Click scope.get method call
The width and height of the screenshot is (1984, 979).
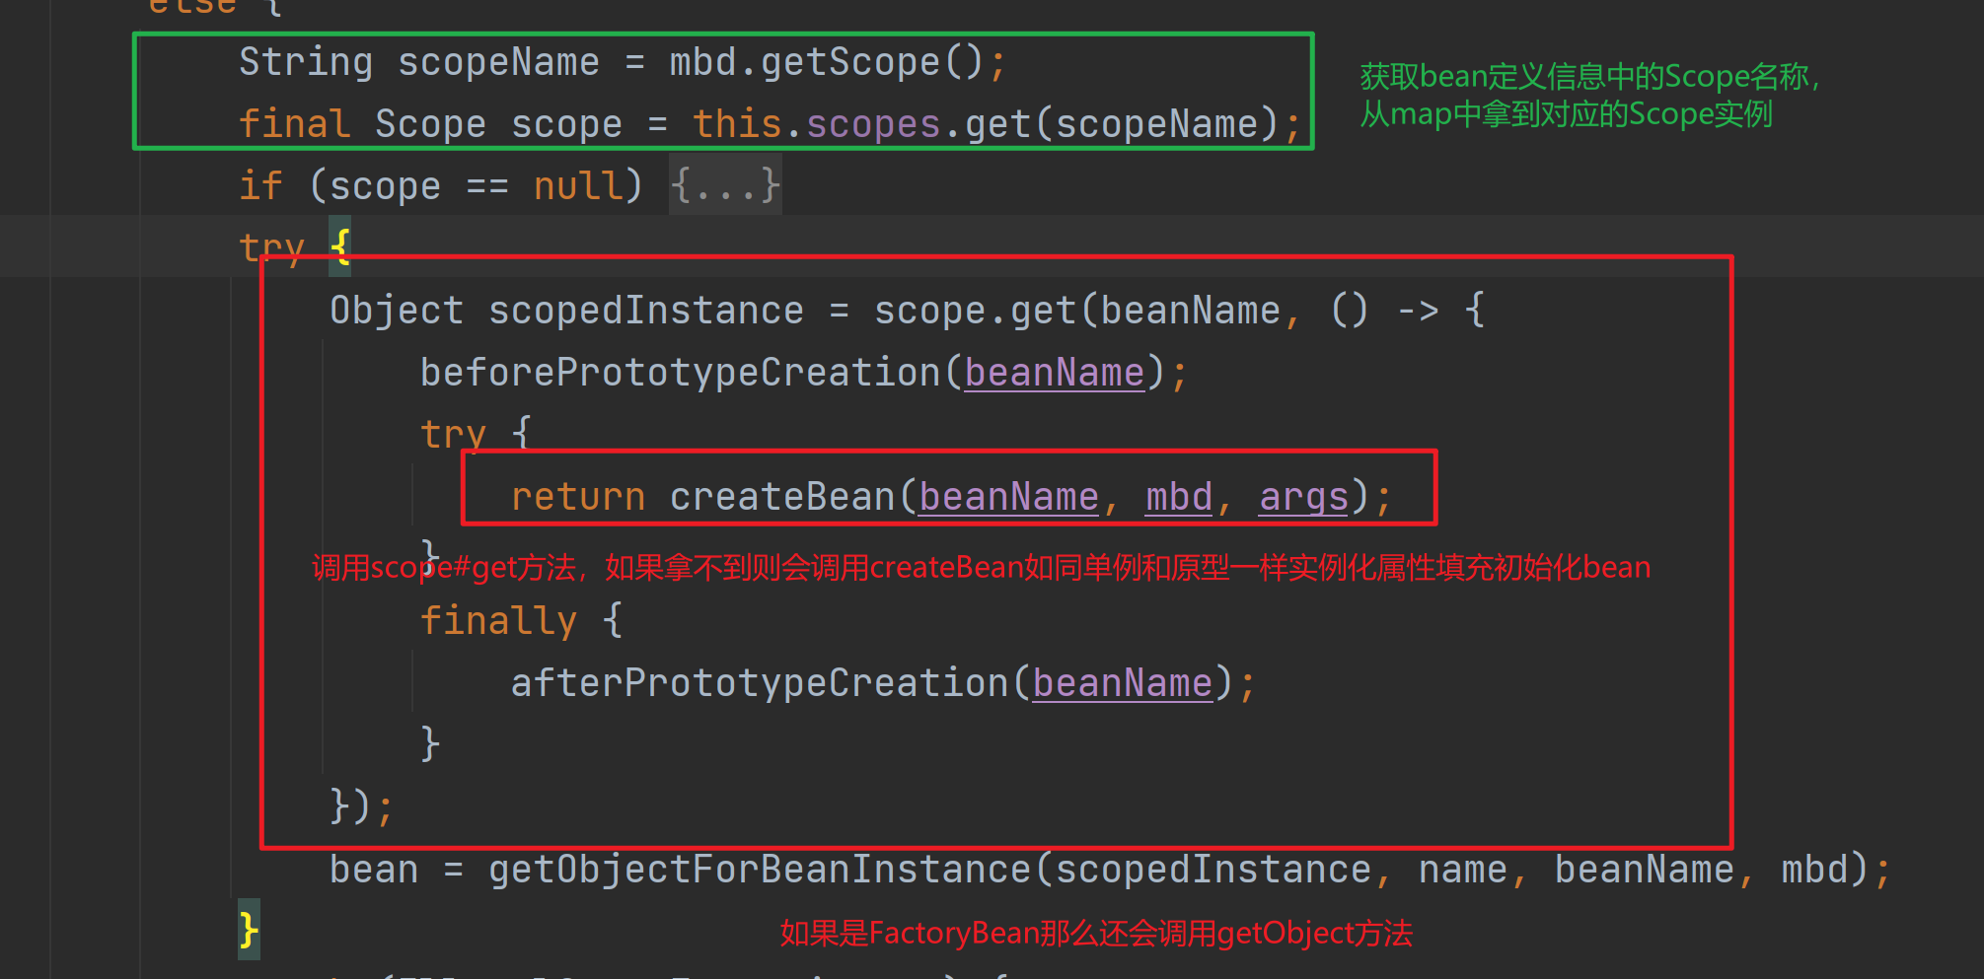click(x=977, y=311)
